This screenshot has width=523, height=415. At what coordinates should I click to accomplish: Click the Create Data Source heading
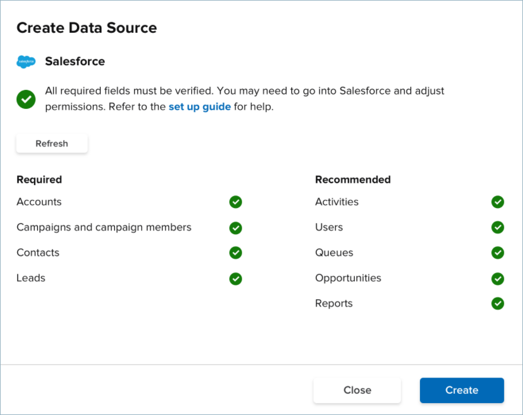point(87,27)
